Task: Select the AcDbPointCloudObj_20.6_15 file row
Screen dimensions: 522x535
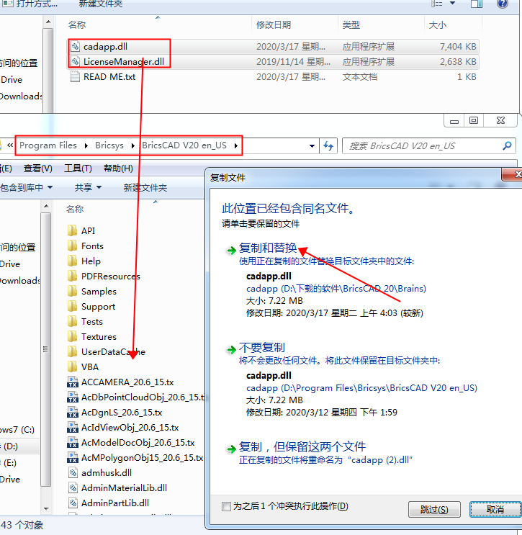Action: pyautogui.click(x=136, y=397)
